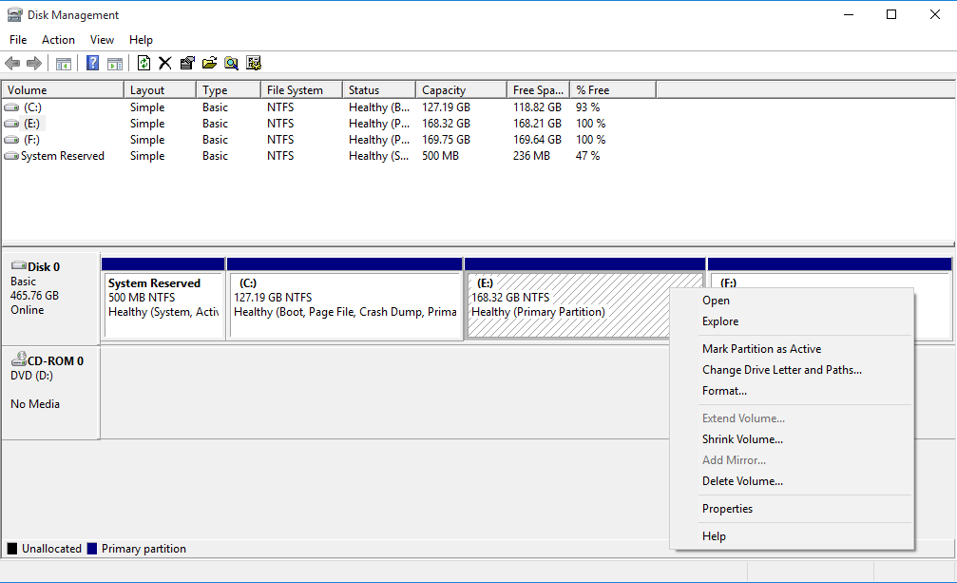The image size is (957, 583).
Task: Click the Capacity column header
Action: (x=444, y=88)
